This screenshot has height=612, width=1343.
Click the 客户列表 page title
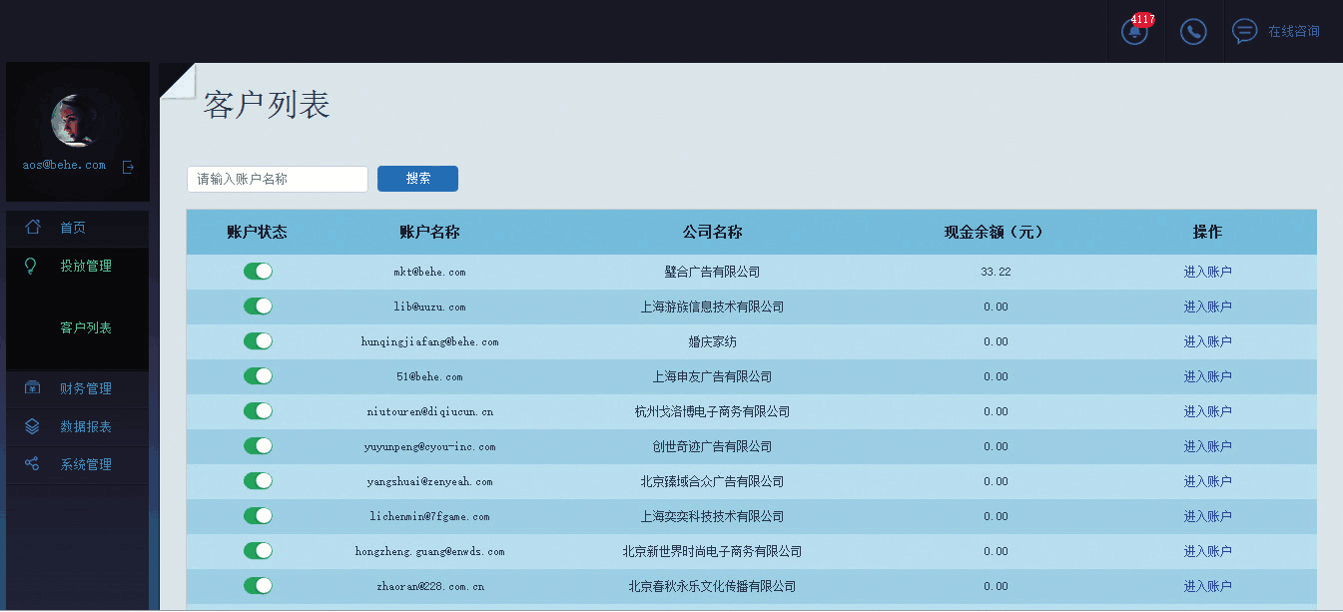pos(267,105)
